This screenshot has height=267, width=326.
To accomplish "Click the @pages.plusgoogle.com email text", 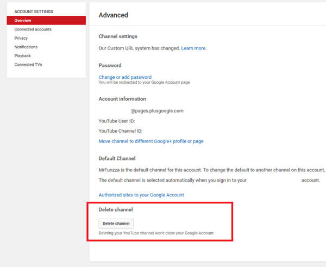I will point(157,111).
